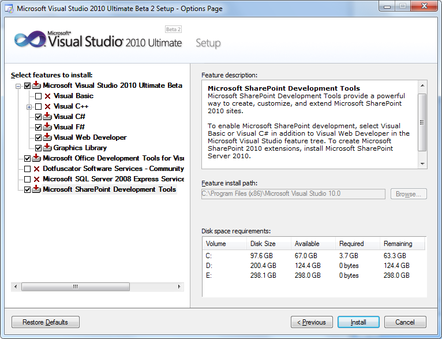Image resolution: width=442 pixels, height=339 pixels.
Task: Click the red X icon beside Dotfuscator Software Services
Action: coord(37,169)
